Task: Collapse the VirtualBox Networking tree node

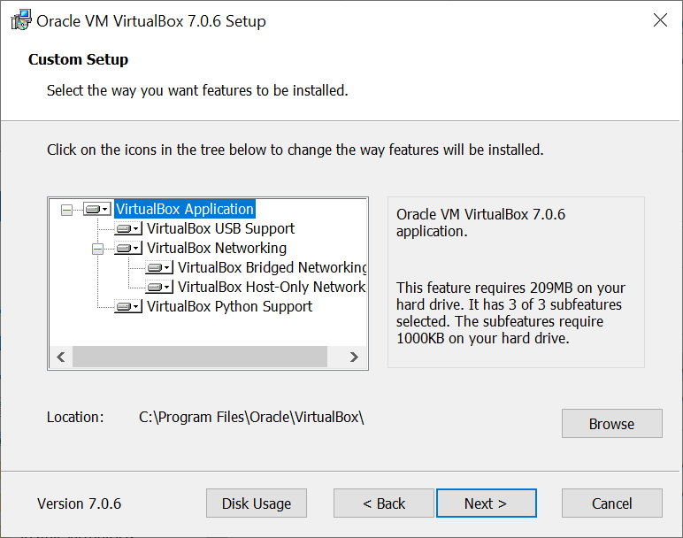Action: point(97,250)
